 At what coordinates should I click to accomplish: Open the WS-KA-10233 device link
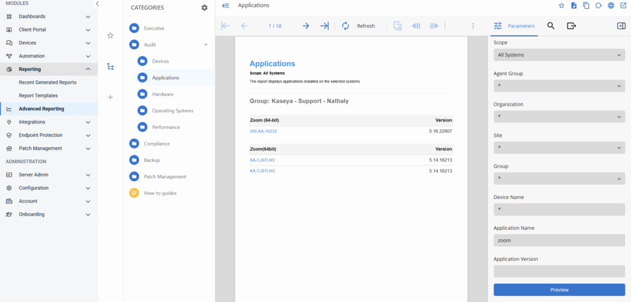(x=263, y=131)
